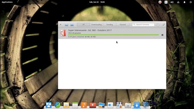Switch to the Paused filter tab
Image resolution: width=194 pixels, height=109 pixels.
122,25
